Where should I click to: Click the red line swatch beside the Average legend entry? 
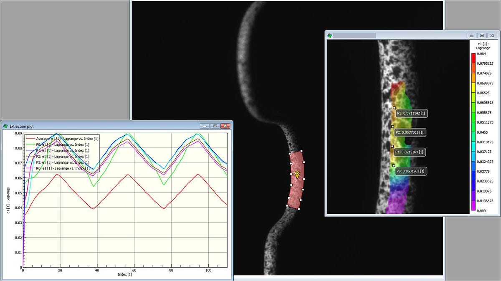[30, 138]
